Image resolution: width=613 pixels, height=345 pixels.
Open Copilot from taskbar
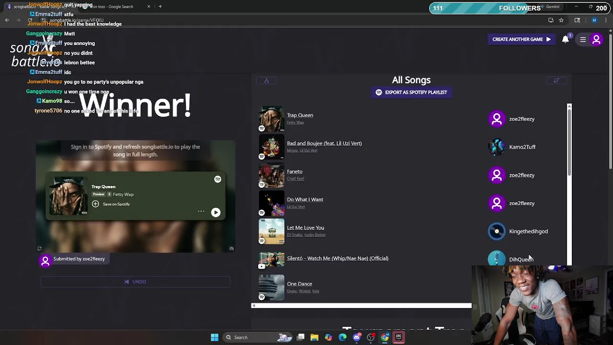click(329, 337)
